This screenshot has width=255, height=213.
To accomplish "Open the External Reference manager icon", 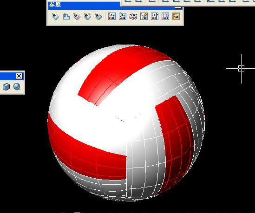I will (x=55, y=17).
